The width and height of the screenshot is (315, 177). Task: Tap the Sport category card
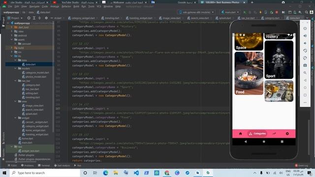(x=279, y=60)
